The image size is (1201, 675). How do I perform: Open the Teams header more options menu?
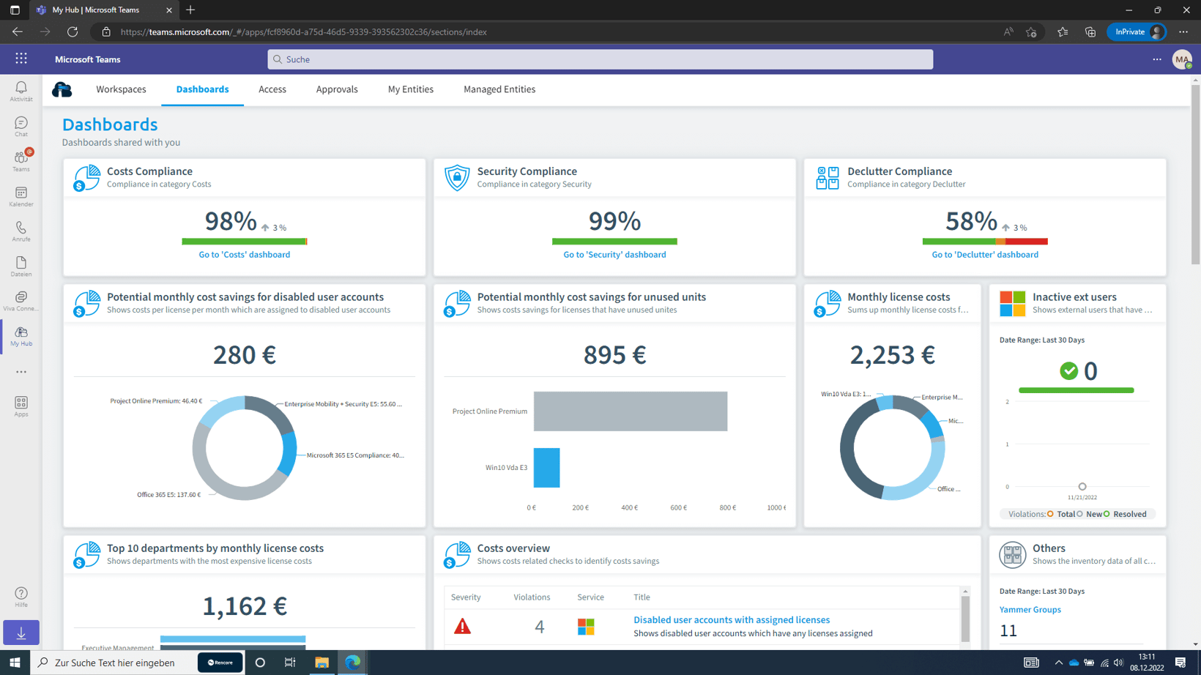1157,59
